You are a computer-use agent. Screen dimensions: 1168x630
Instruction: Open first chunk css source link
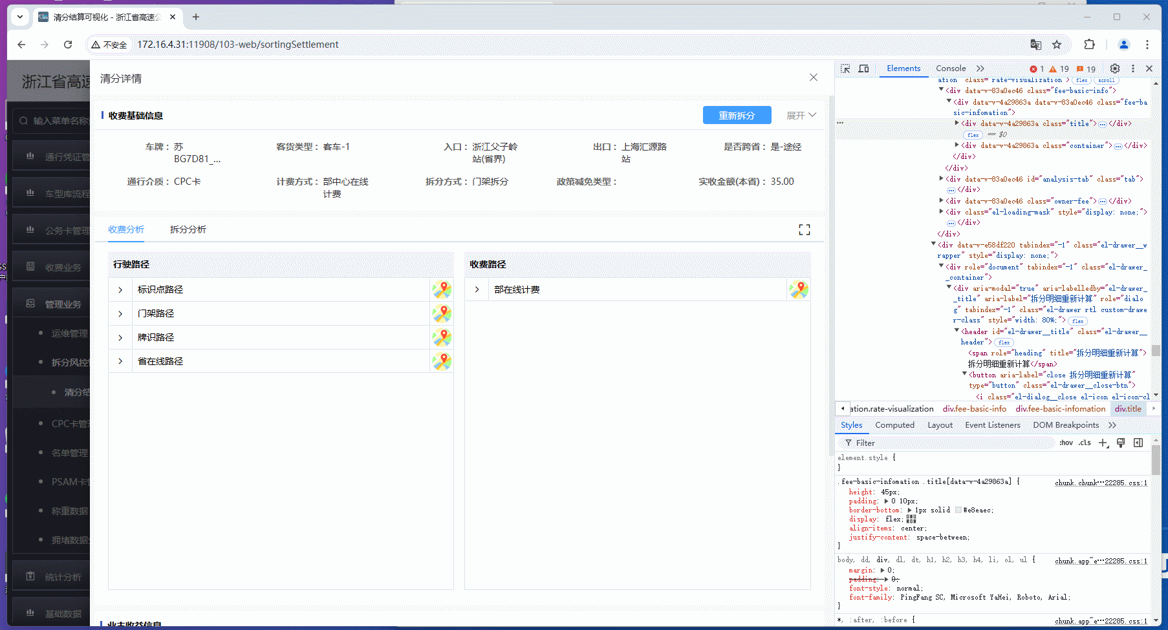(x=1101, y=483)
